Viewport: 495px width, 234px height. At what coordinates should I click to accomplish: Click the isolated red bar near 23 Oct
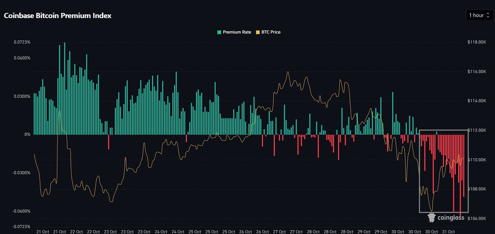click(x=109, y=142)
